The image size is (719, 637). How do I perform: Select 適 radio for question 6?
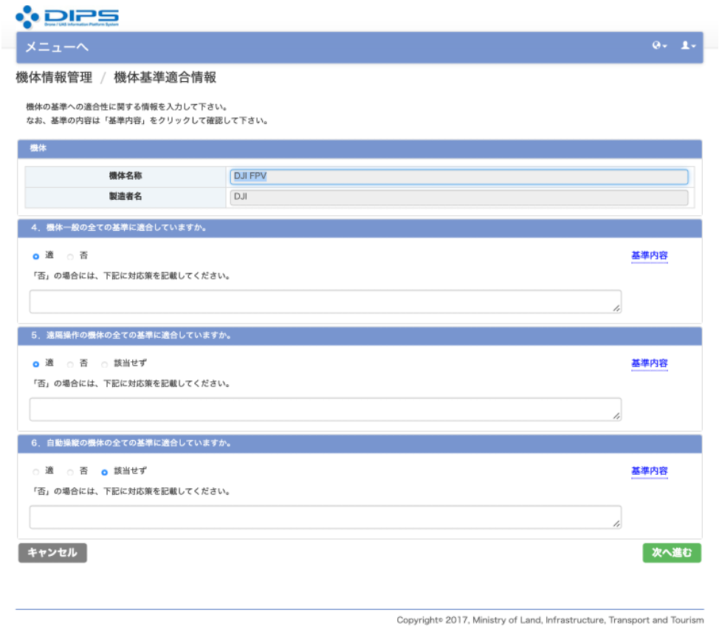[x=35, y=472]
